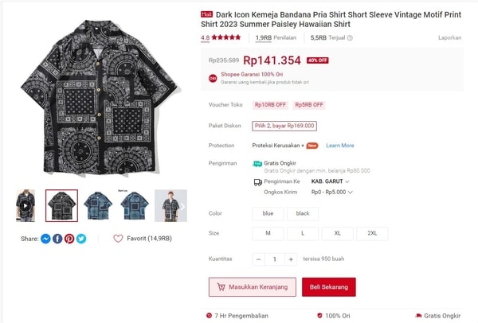478x323 pixels.
Task: Click the Favorit heart icon
Action: pos(118,239)
